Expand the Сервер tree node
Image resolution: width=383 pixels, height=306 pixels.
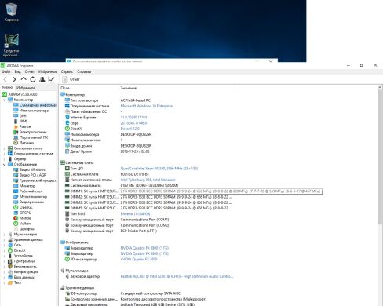(4, 159)
